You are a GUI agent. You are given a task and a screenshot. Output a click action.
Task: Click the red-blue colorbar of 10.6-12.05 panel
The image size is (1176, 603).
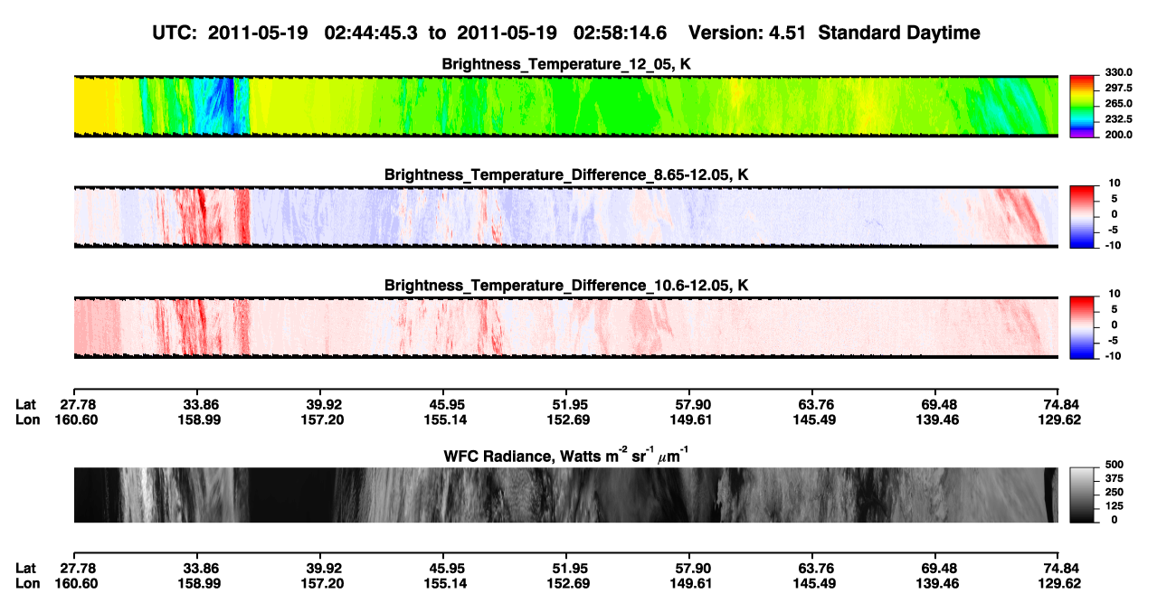pyautogui.click(x=1082, y=326)
